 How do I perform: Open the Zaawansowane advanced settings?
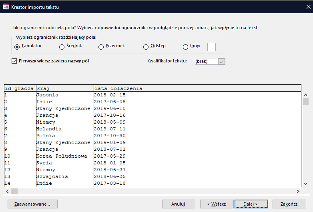point(32,204)
